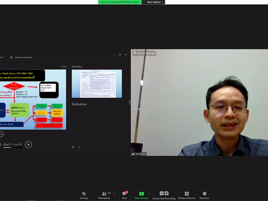Click the 'You are viewing JATURON's screen' banner

coord(120,2)
